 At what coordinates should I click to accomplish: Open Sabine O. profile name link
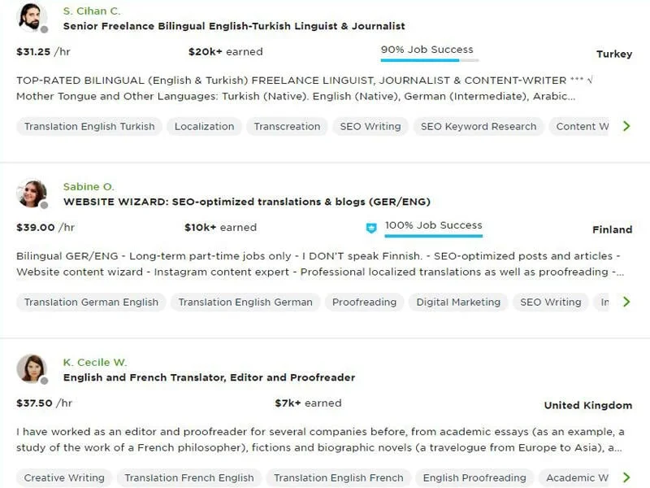pyautogui.click(x=89, y=187)
